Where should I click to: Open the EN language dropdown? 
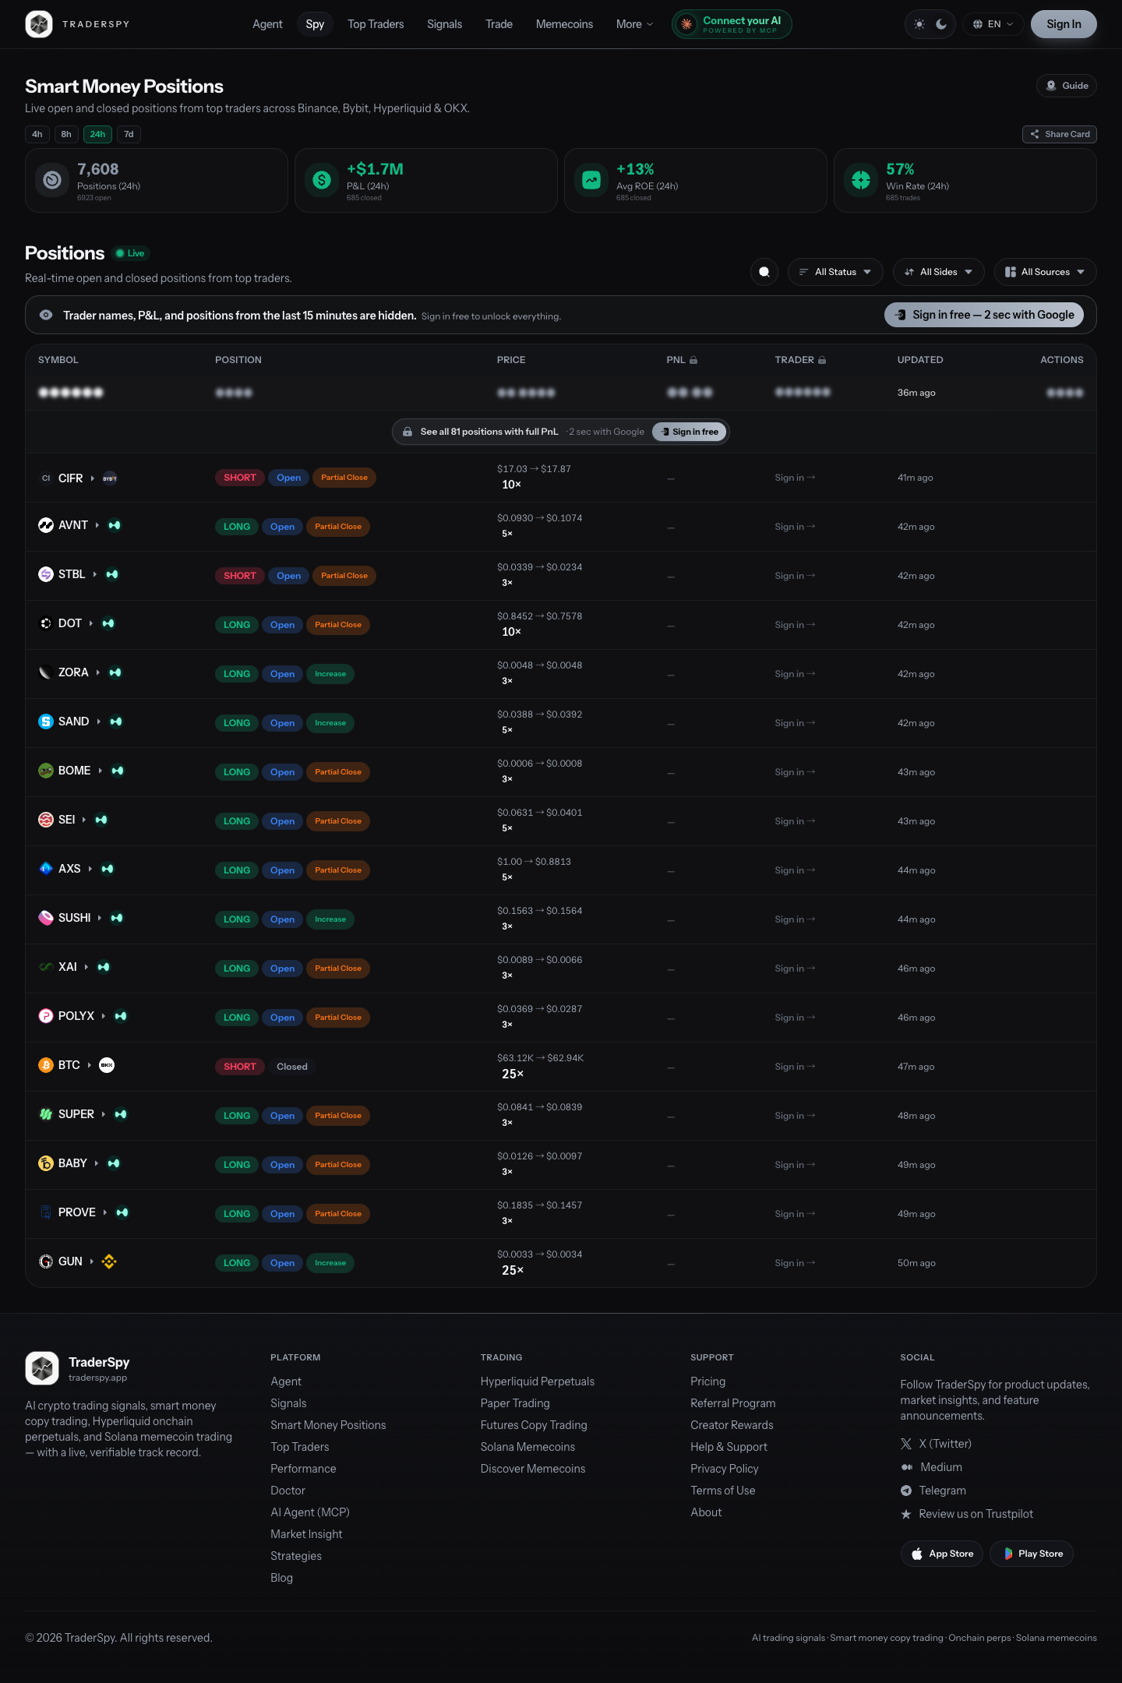[x=993, y=24]
